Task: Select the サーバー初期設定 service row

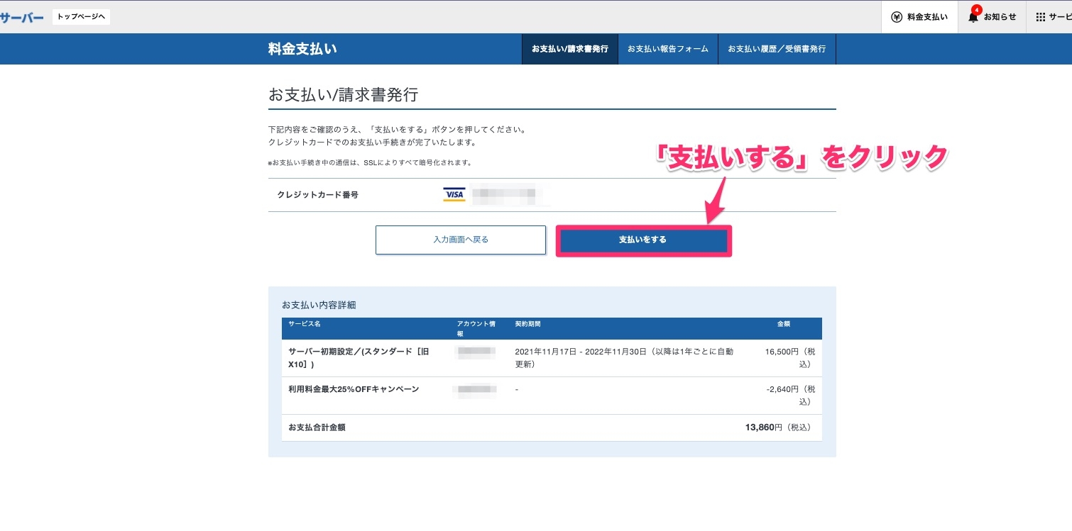Action: [x=359, y=358]
